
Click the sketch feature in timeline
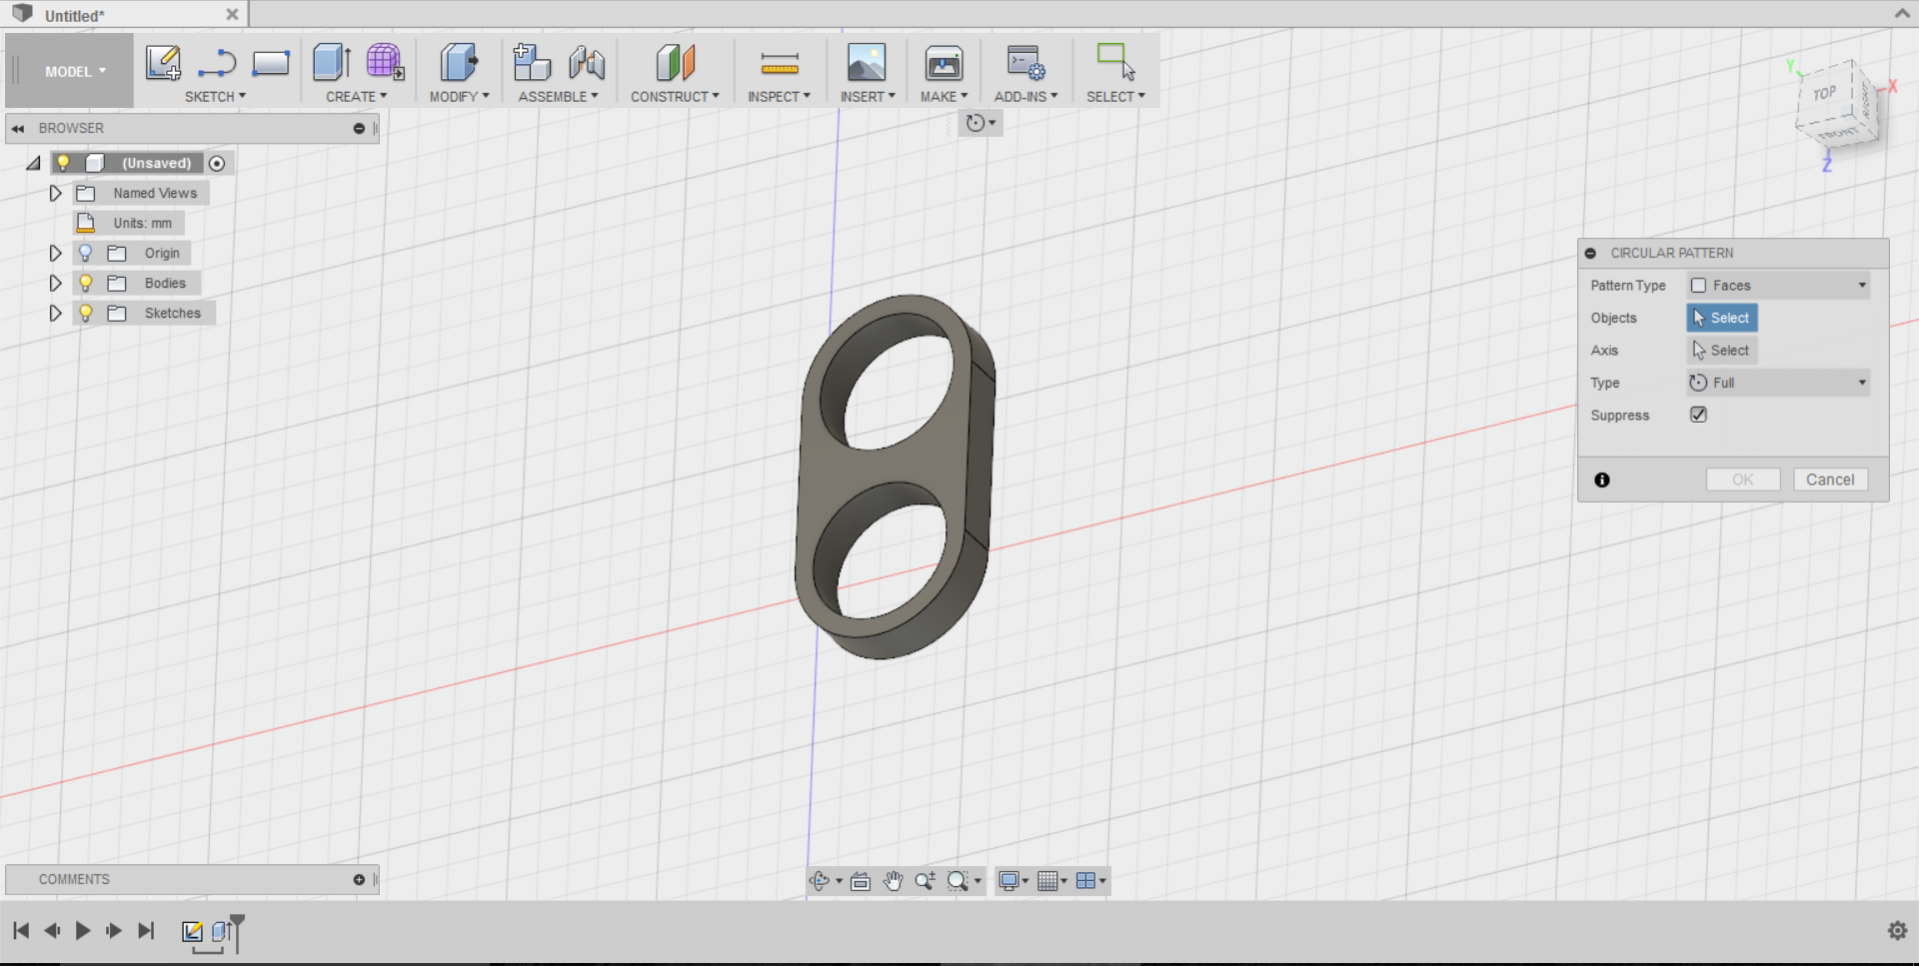coord(192,932)
